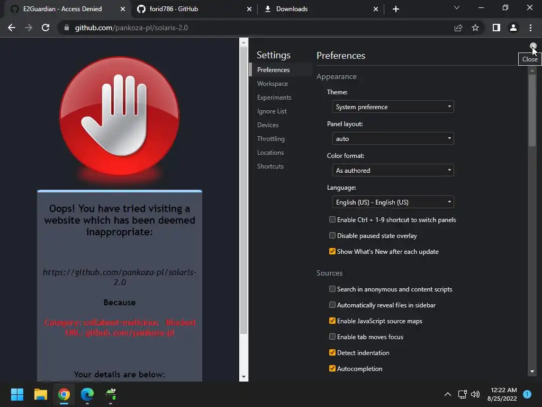The height and width of the screenshot is (407, 542).
Task: Open the Panel layout dropdown
Action: tap(393, 138)
